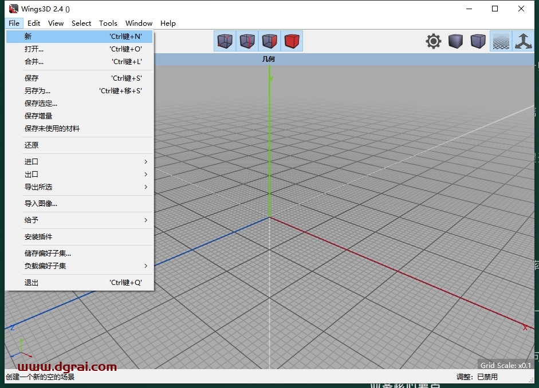Open the Select menu
The image size is (539, 388).
tap(81, 23)
